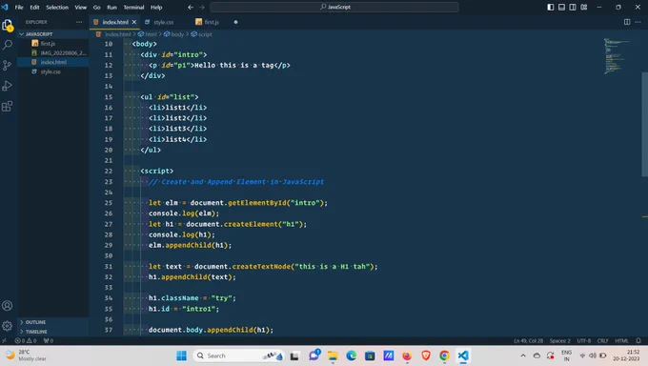The height and width of the screenshot is (366, 648).
Task: Open the Run and Debug view
Action: pos(8,86)
